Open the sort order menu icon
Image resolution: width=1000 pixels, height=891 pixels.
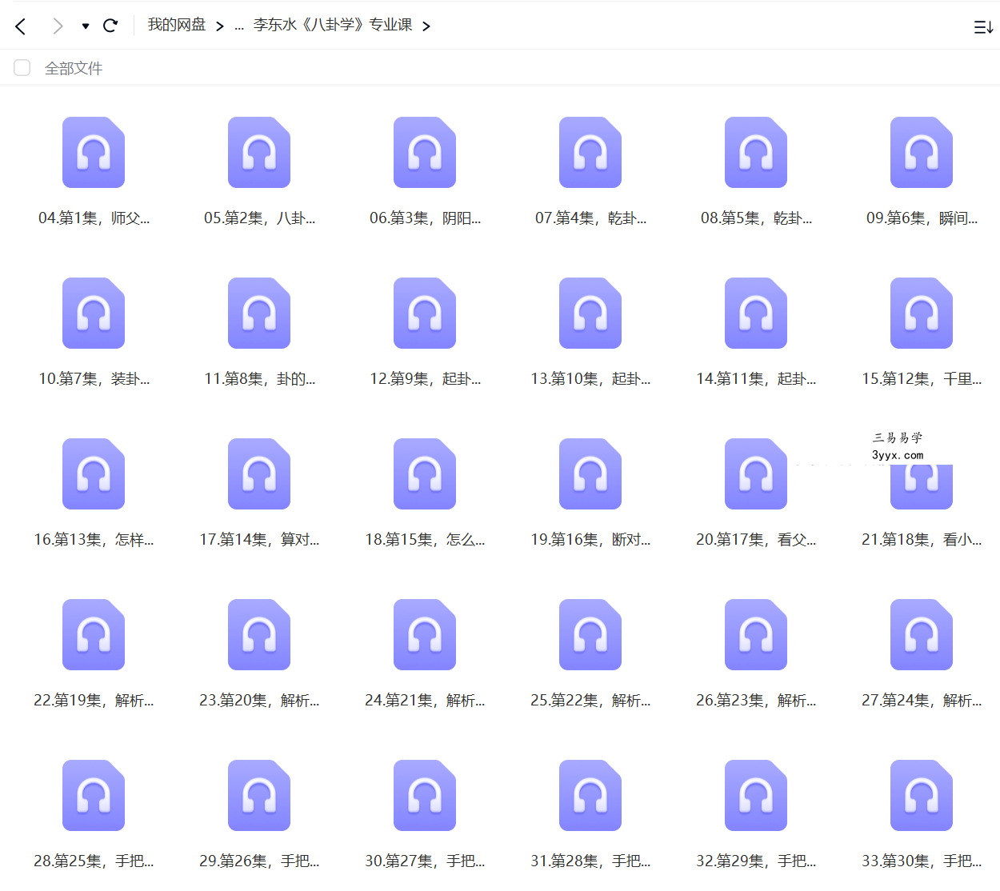[983, 27]
